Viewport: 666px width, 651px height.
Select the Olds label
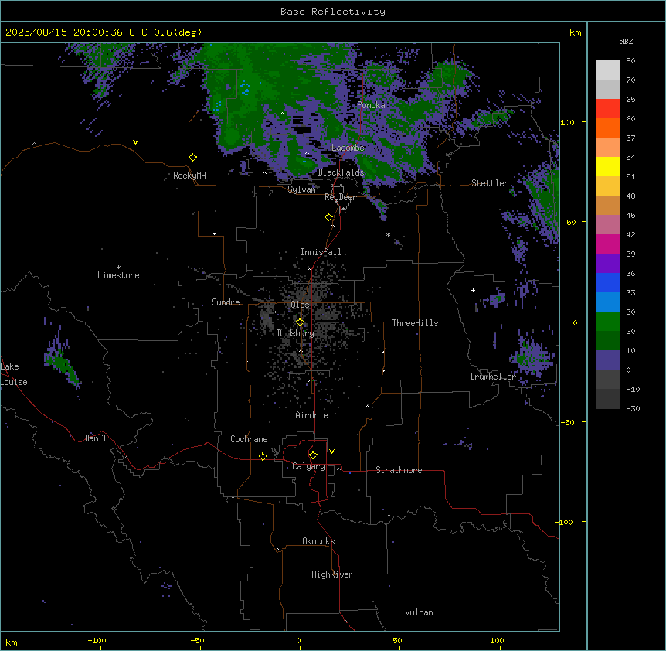(x=300, y=305)
